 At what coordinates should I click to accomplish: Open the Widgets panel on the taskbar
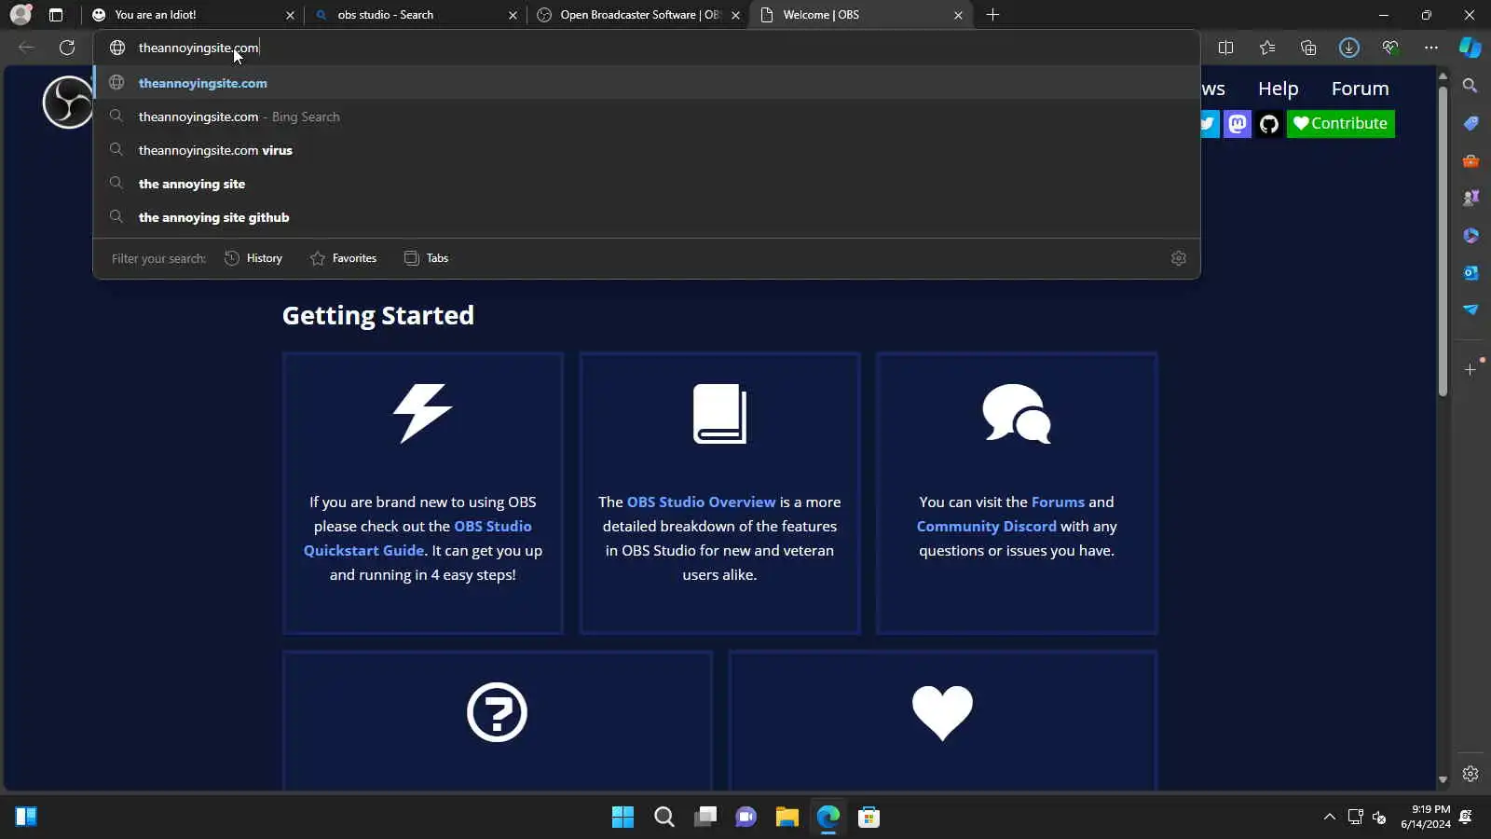[26, 817]
